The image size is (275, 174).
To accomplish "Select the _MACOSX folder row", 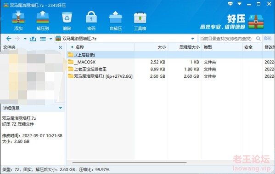I will point(171,62).
